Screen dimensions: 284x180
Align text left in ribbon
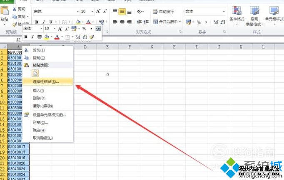(x=115, y=22)
